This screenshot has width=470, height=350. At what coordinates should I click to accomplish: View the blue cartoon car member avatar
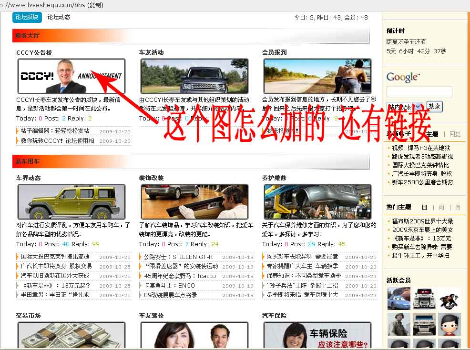tap(398, 298)
